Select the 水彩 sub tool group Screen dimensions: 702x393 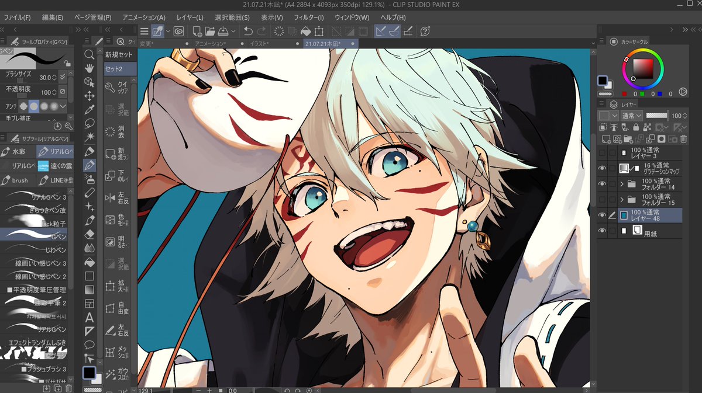pos(16,152)
